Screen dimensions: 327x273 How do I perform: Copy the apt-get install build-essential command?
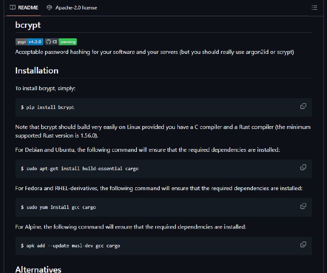[x=303, y=167]
